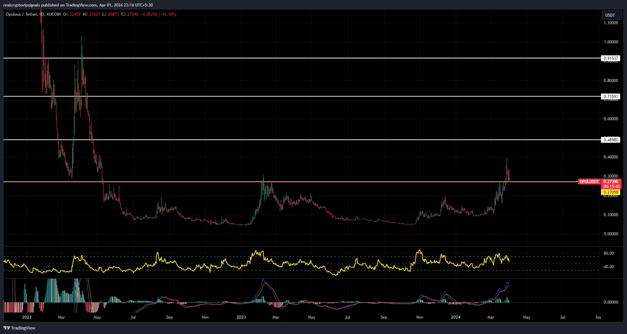Click the 0.80000 price axis label
The image size is (627, 334).
point(611,80)
